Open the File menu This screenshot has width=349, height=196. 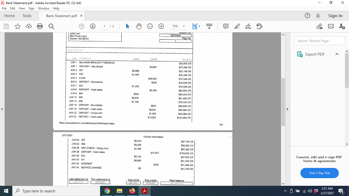tap(4, 8)
